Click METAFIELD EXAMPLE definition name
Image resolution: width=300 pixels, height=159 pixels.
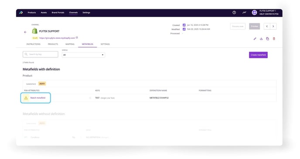tap(159, 98)
